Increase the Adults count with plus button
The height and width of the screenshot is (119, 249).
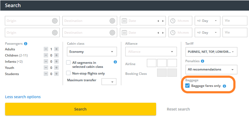56,49
